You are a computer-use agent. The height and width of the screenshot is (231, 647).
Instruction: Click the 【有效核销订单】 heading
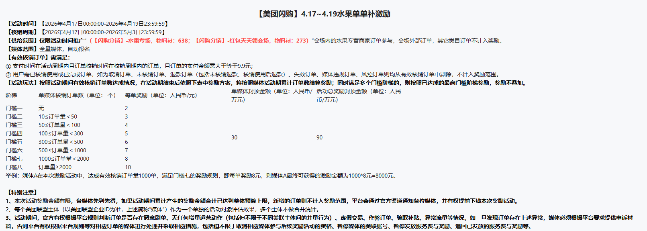coord(28,57)
